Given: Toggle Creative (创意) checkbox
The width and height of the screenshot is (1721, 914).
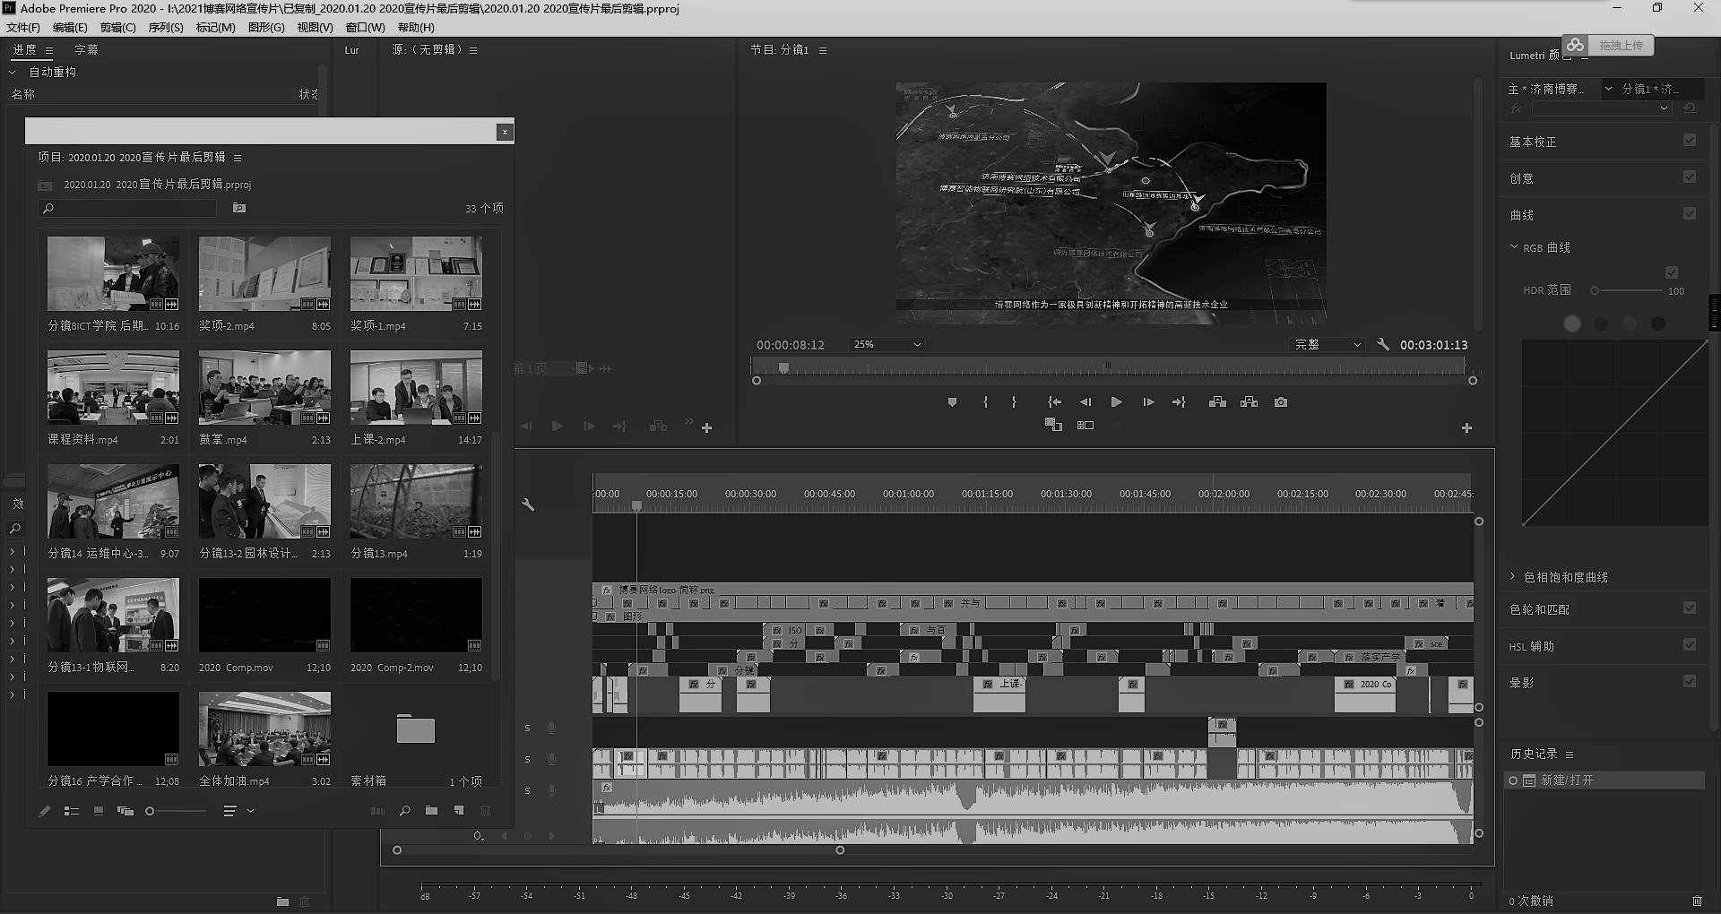Looking at the screenshot, I should pos(1690,177).
